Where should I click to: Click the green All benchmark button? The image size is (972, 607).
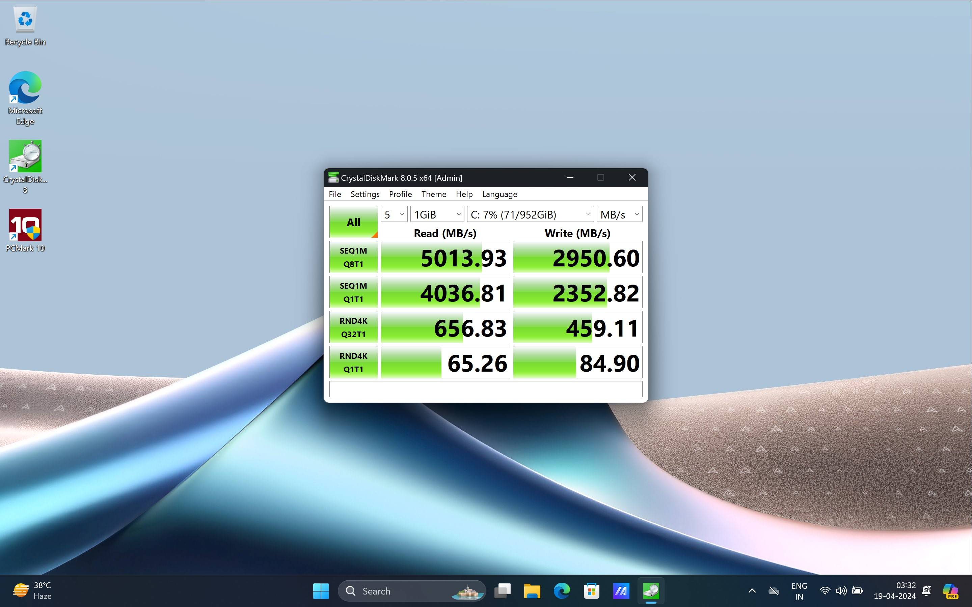[x=353, y=222]
